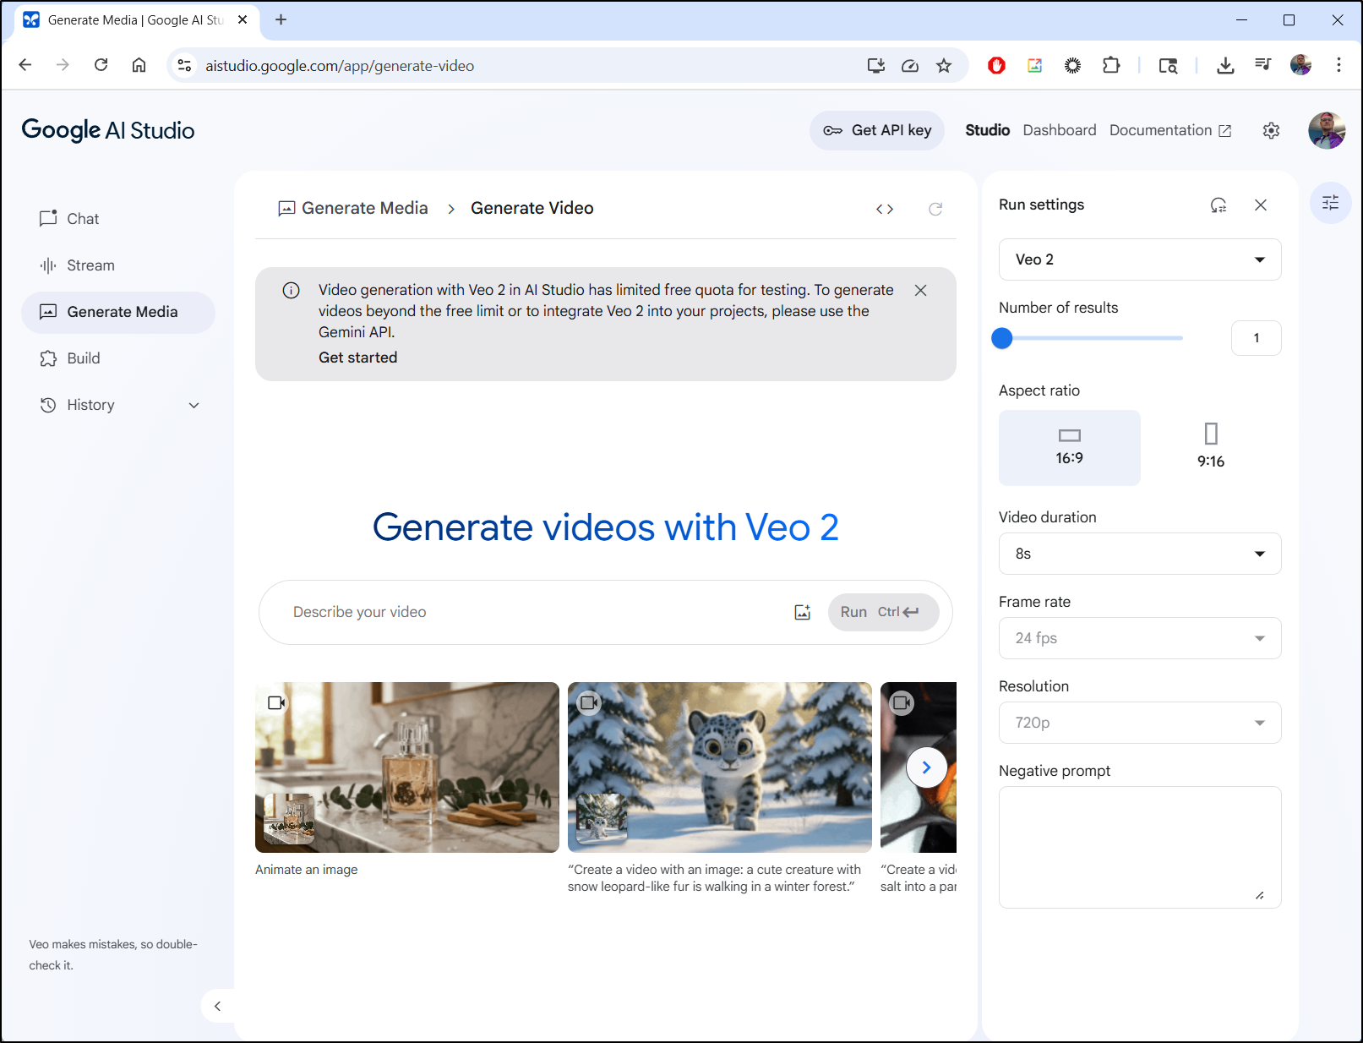Open the browser extensions puzzle icon
The height and width of the screenshot is (1043, 1363).
(1111, 65)
